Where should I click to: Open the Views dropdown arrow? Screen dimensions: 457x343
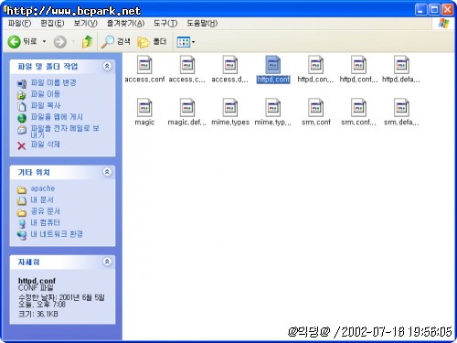(193, 42)
